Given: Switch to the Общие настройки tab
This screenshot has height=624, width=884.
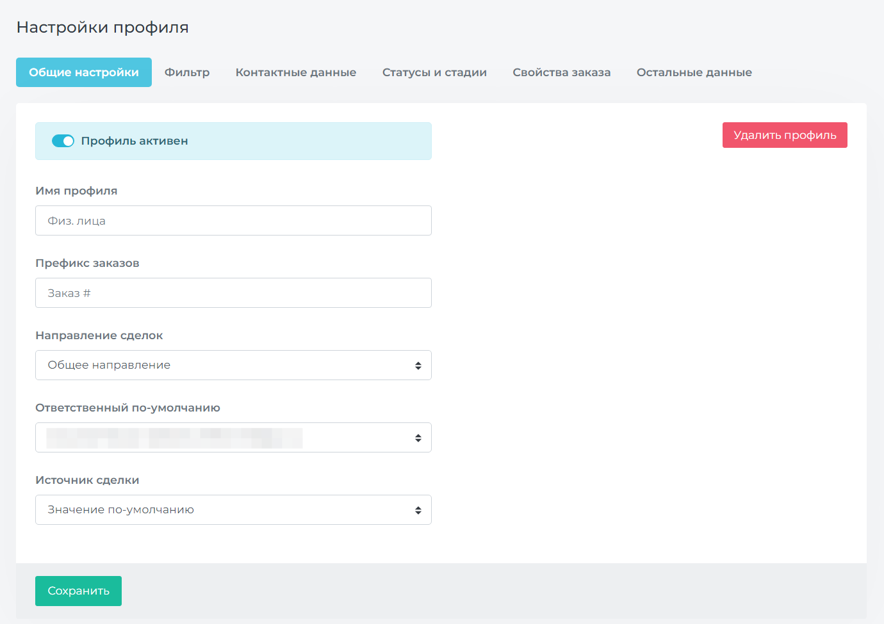Looking at the screenshot, I should pyautogui.click(x=84, y=72).
